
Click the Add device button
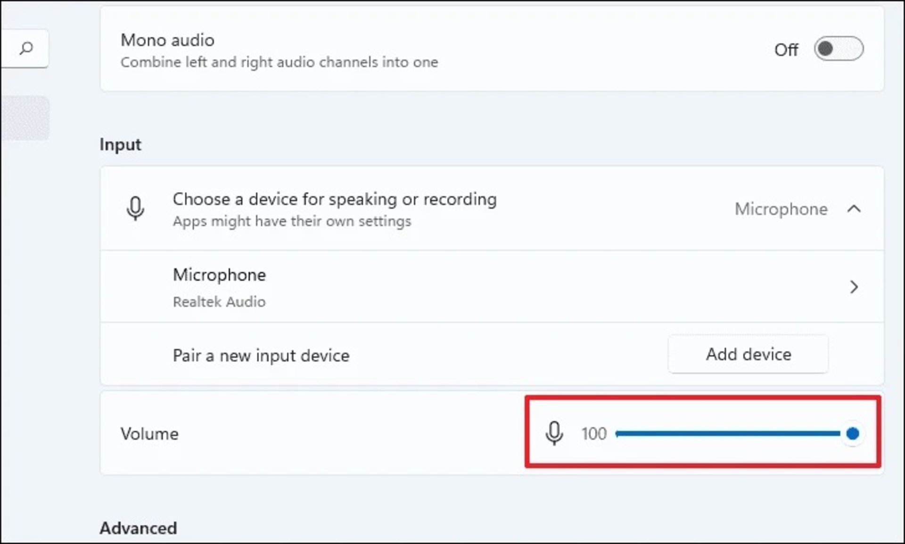click(x=748, y=354)
